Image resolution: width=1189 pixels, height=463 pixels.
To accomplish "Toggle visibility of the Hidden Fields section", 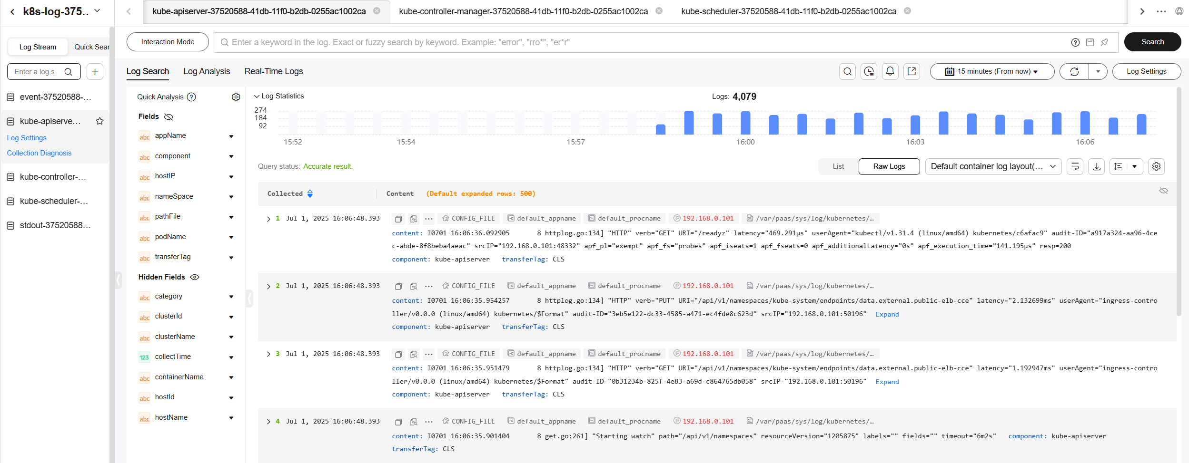I will click(x=195, y=277).
